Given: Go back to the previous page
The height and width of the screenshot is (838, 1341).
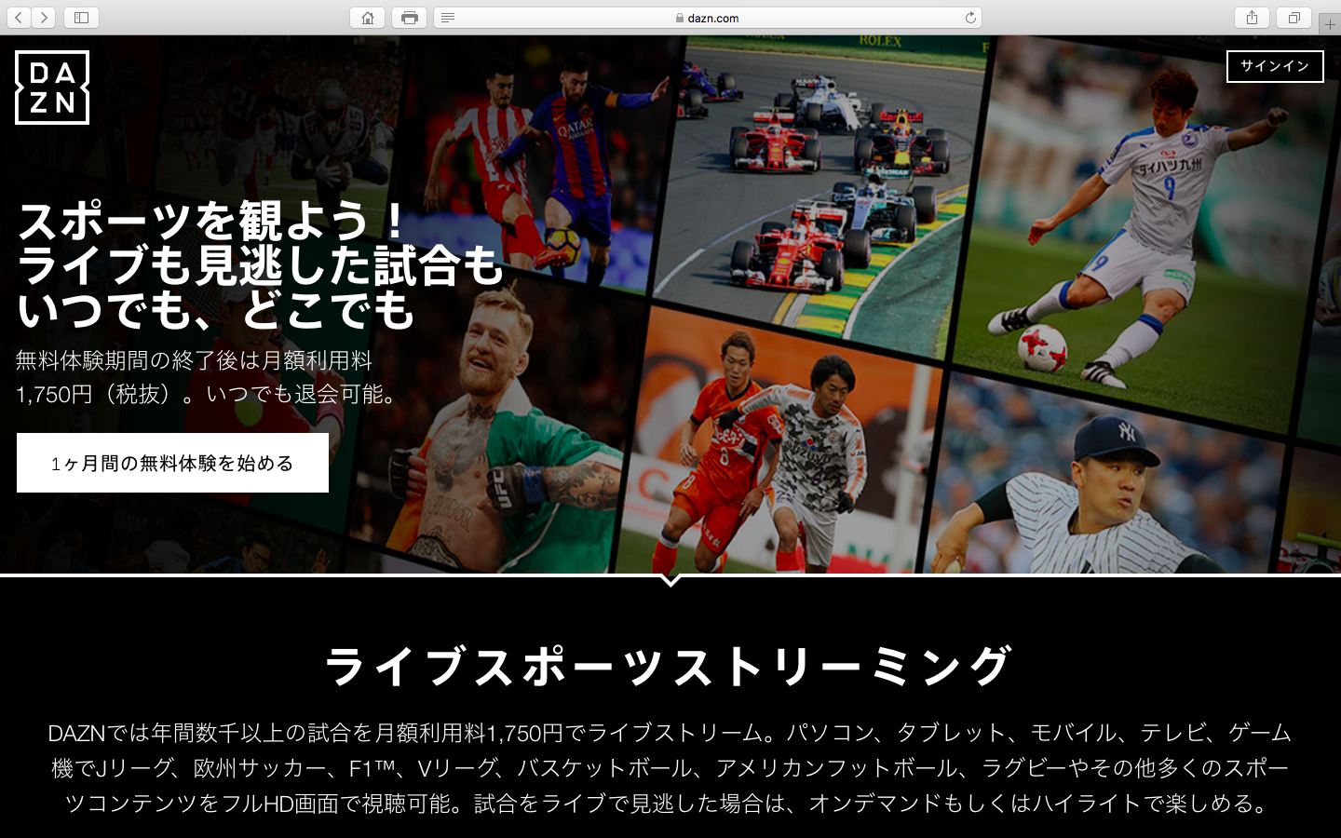Looking at the screenshot, I should tap(19, 18).
